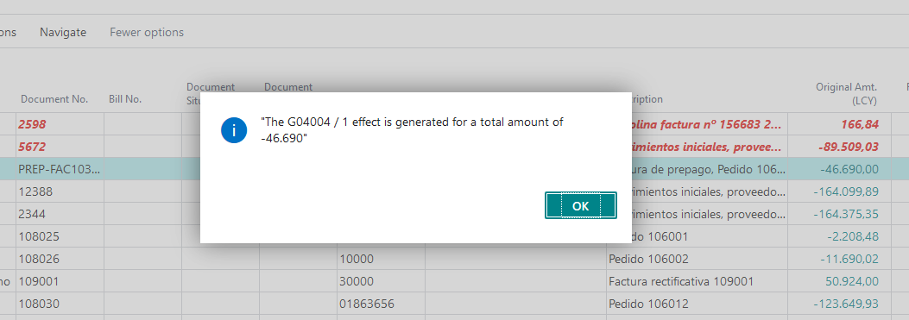
Task: Click the blue information icon in dialog
Action: pos(234,130)
